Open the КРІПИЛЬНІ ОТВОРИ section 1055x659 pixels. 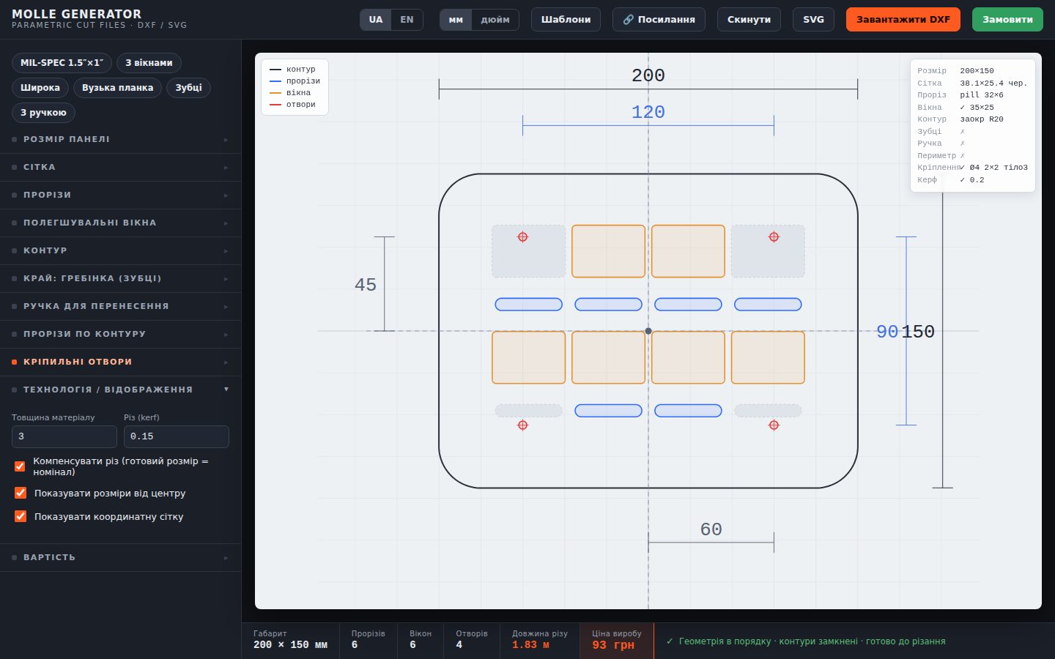tap(120, 362)
